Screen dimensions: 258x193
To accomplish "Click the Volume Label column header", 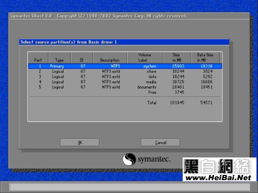I will (145, 58).
